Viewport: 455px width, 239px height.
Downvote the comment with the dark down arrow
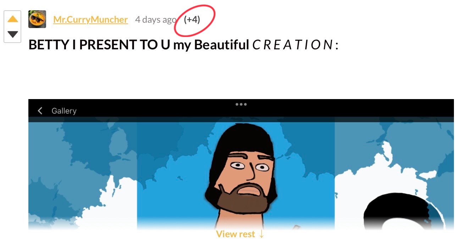13,34
